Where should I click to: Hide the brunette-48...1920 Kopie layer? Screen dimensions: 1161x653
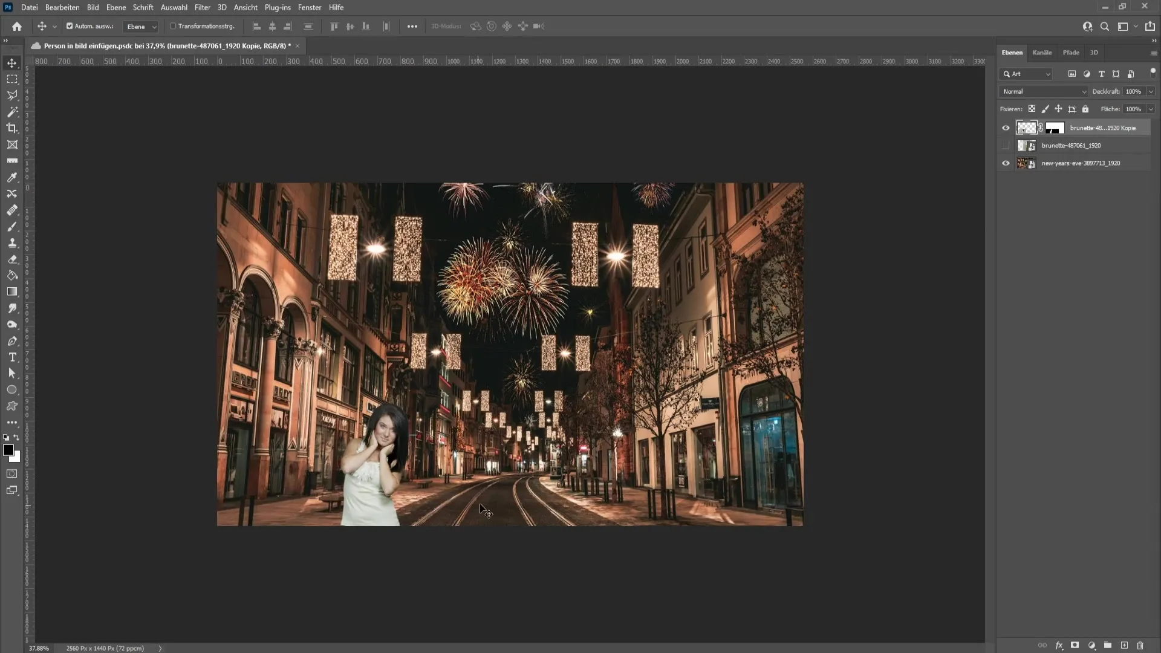[1006, 128]
